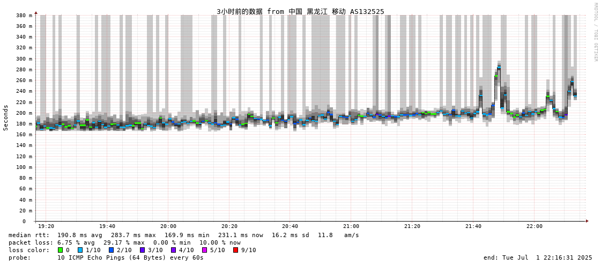Click the 300 m y-axis label
Image resolution: width=601 pixels, height=265 pixels.
[x=24, y=58]
